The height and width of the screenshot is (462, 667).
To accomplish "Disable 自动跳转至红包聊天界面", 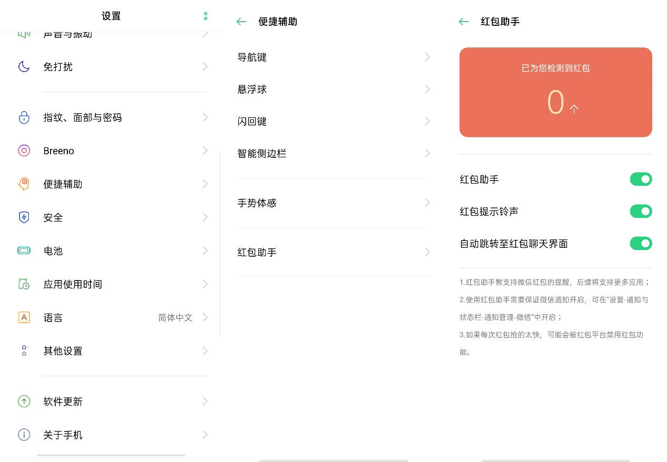I will [x=641, y=243].
